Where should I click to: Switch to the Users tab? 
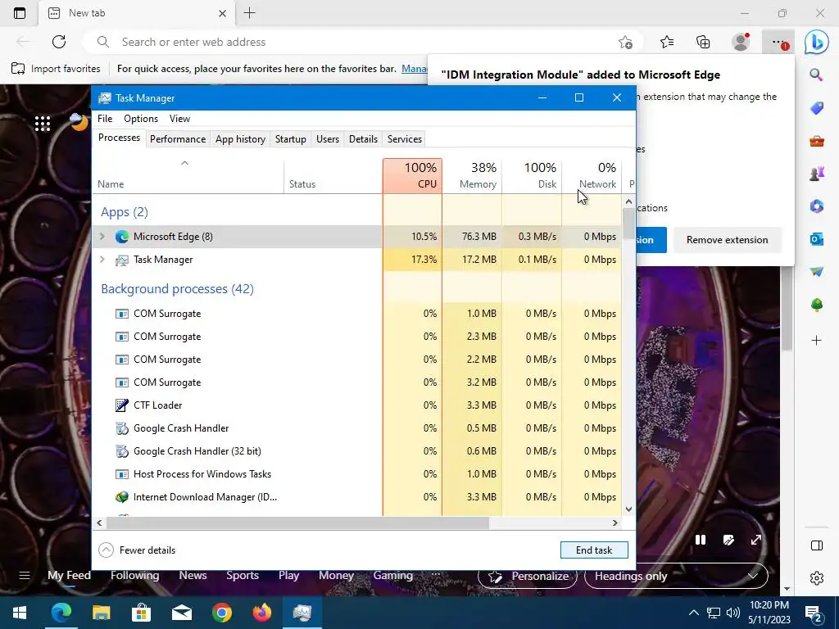tap(328, 139)
